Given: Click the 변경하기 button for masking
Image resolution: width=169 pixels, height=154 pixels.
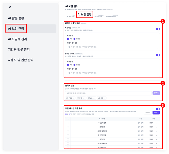Looking at the screenshot, I should [148, 113].
